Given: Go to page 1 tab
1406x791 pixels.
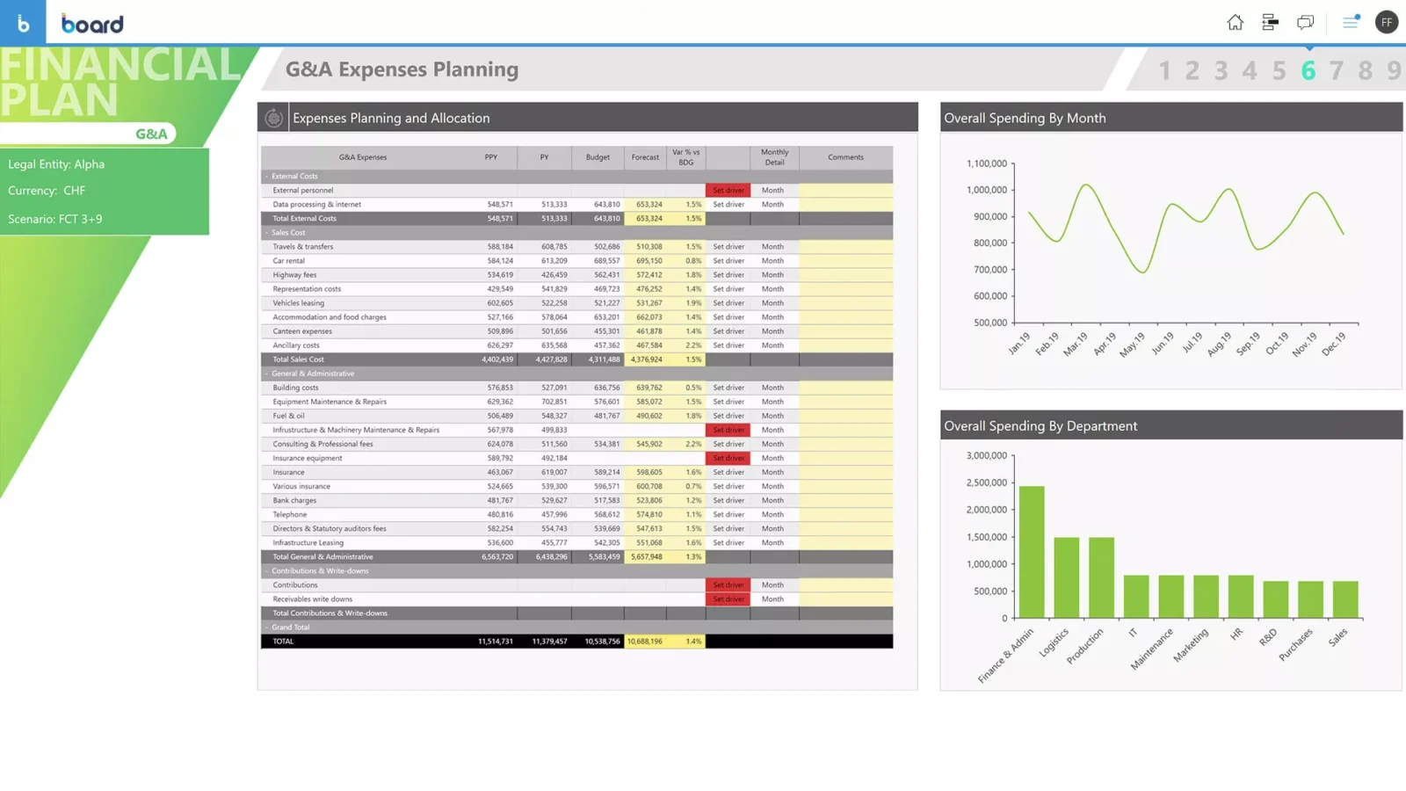Looking at the screenshot, I should [x=1164, y=70].
